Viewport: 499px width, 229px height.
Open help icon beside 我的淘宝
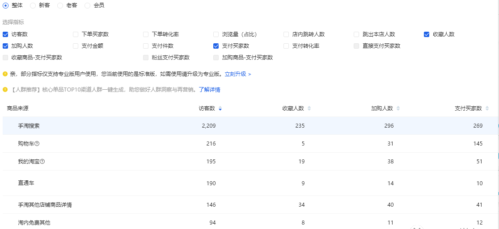coord(42,161)
